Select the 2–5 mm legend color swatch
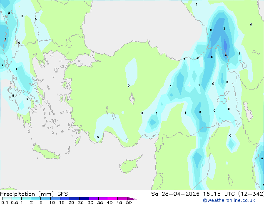Viewport: 264px width, 204px height. coord(36,199)
